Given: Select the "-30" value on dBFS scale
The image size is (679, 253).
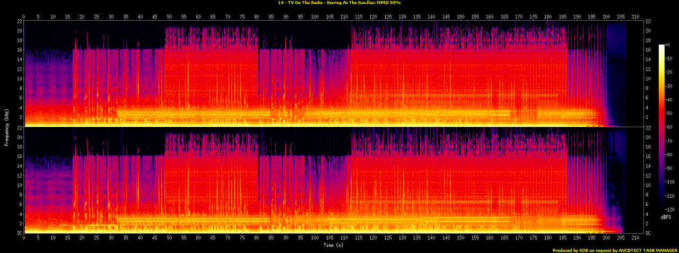Looking at the screenshot, I should click(669, 86).
